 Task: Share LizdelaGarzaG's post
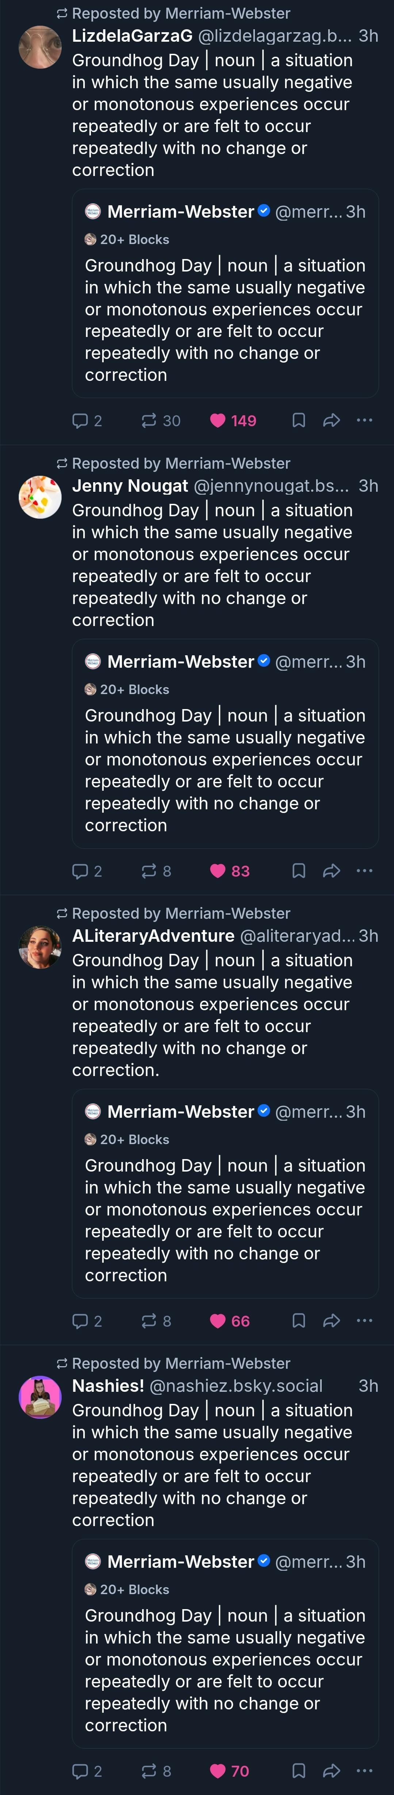click(332, 420)
